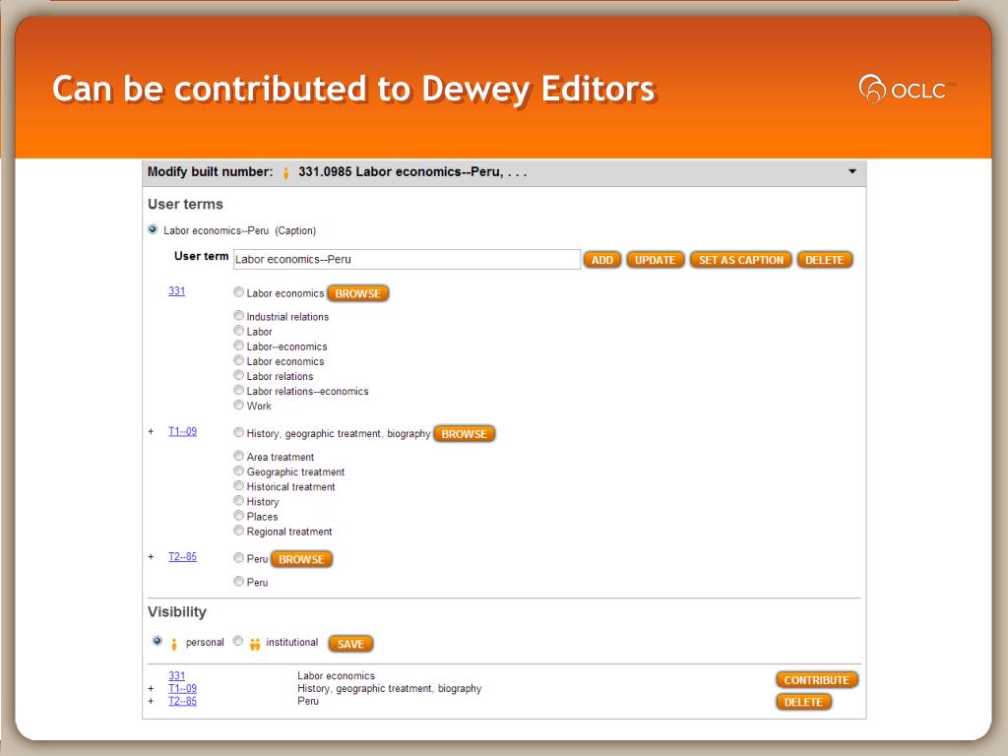Screen dimensions: 1008x756
Task: Select the Labor relations radio button
Action: pyautogui.click(x=238, y=375)
